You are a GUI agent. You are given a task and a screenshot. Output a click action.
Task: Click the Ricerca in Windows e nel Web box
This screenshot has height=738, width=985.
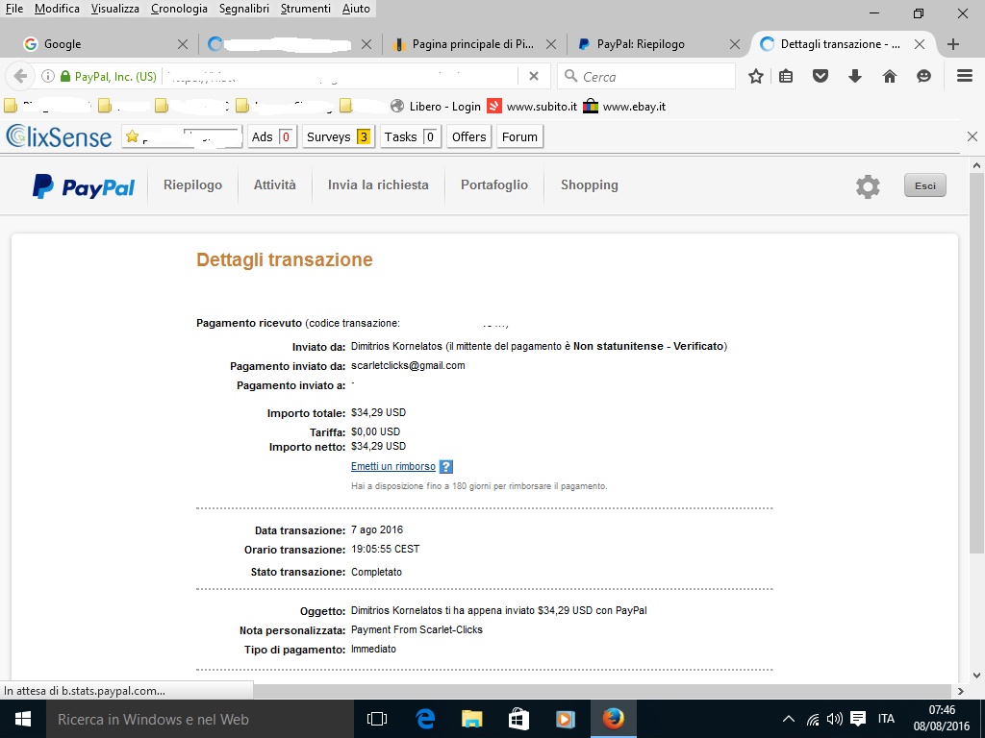tap(200, 719)
